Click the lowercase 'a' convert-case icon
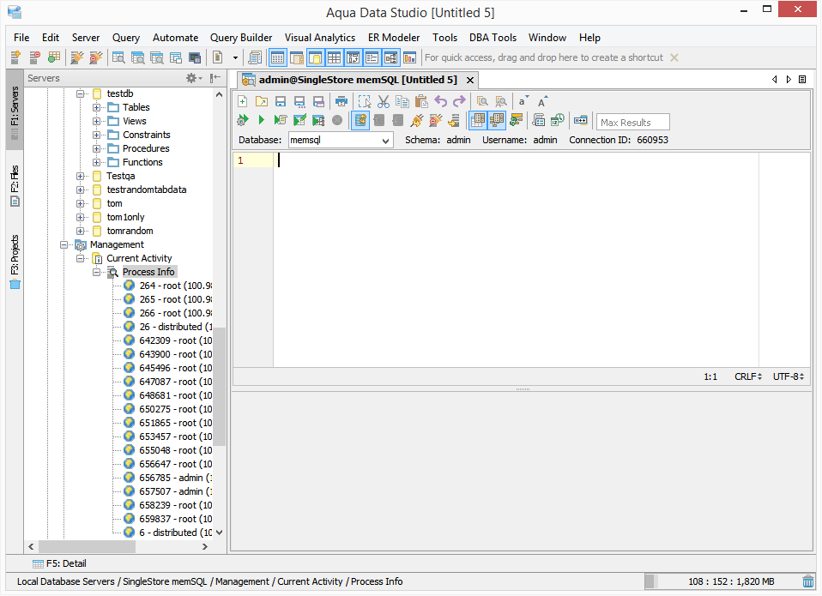 point(523,101)
